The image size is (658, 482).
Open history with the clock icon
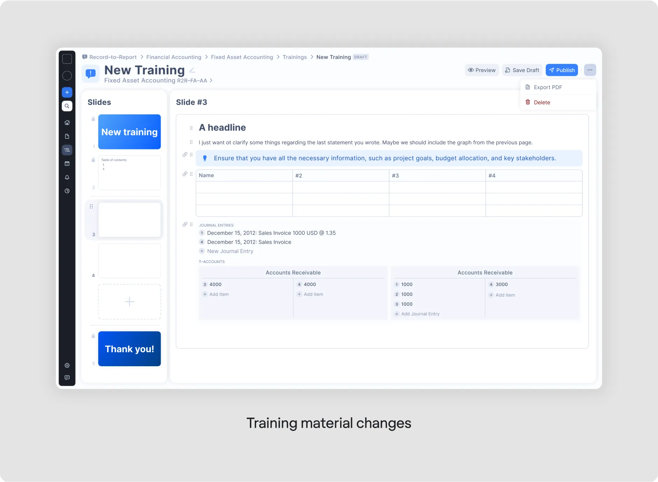click(x=67, y=191)
